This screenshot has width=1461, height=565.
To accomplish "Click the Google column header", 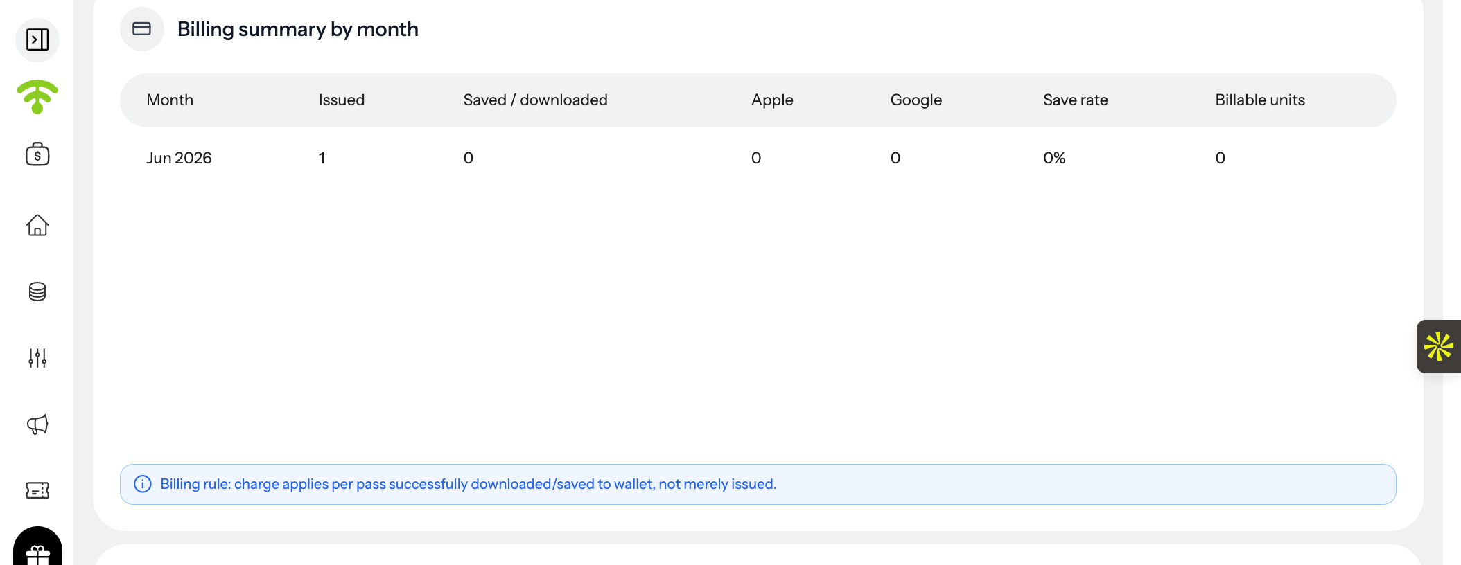I will [x=916, y=100].
